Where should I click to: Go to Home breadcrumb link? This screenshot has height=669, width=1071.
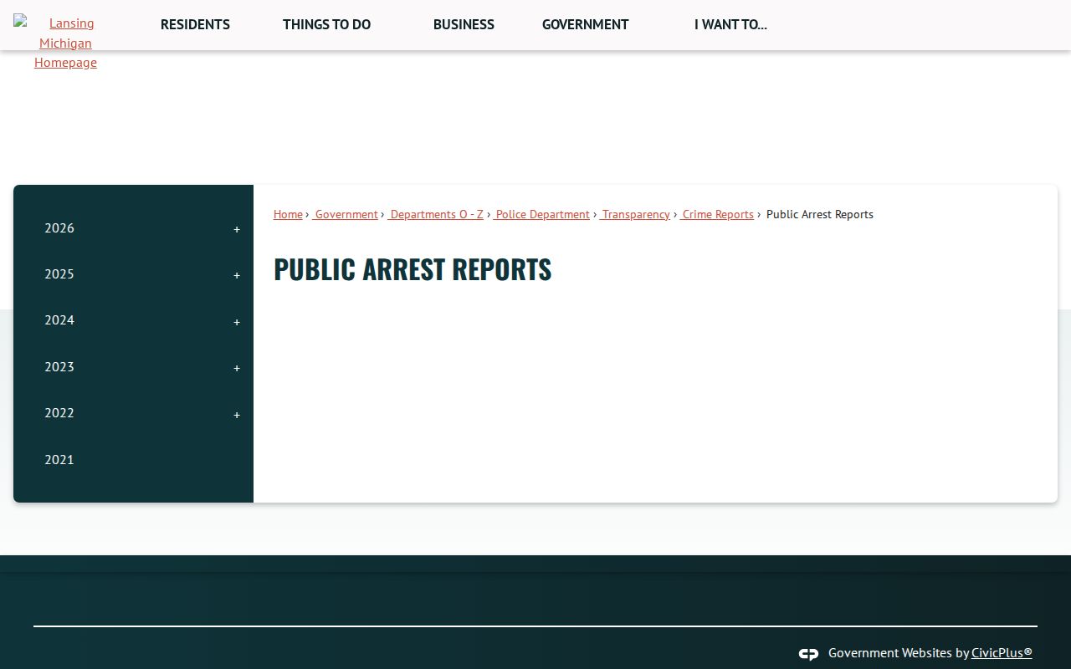coord(288,214)
